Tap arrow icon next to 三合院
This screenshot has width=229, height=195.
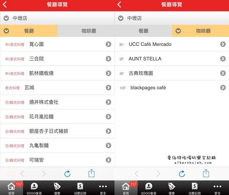coord(108,59)
